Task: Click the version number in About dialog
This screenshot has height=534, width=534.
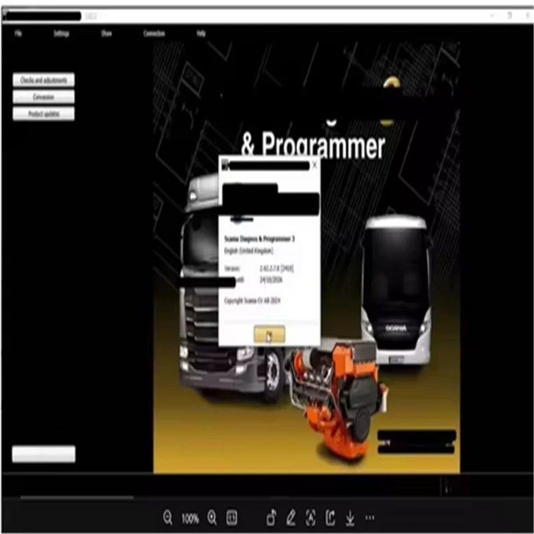Action: (276, 268)
